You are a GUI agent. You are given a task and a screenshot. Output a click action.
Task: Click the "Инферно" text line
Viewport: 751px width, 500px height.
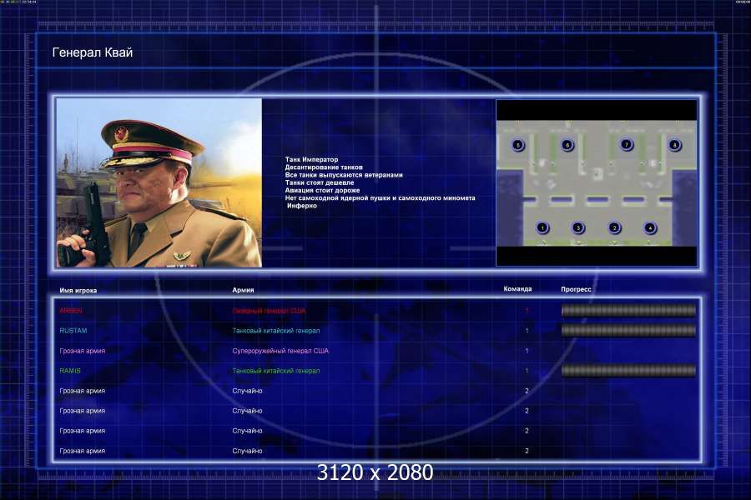[302, 206]
